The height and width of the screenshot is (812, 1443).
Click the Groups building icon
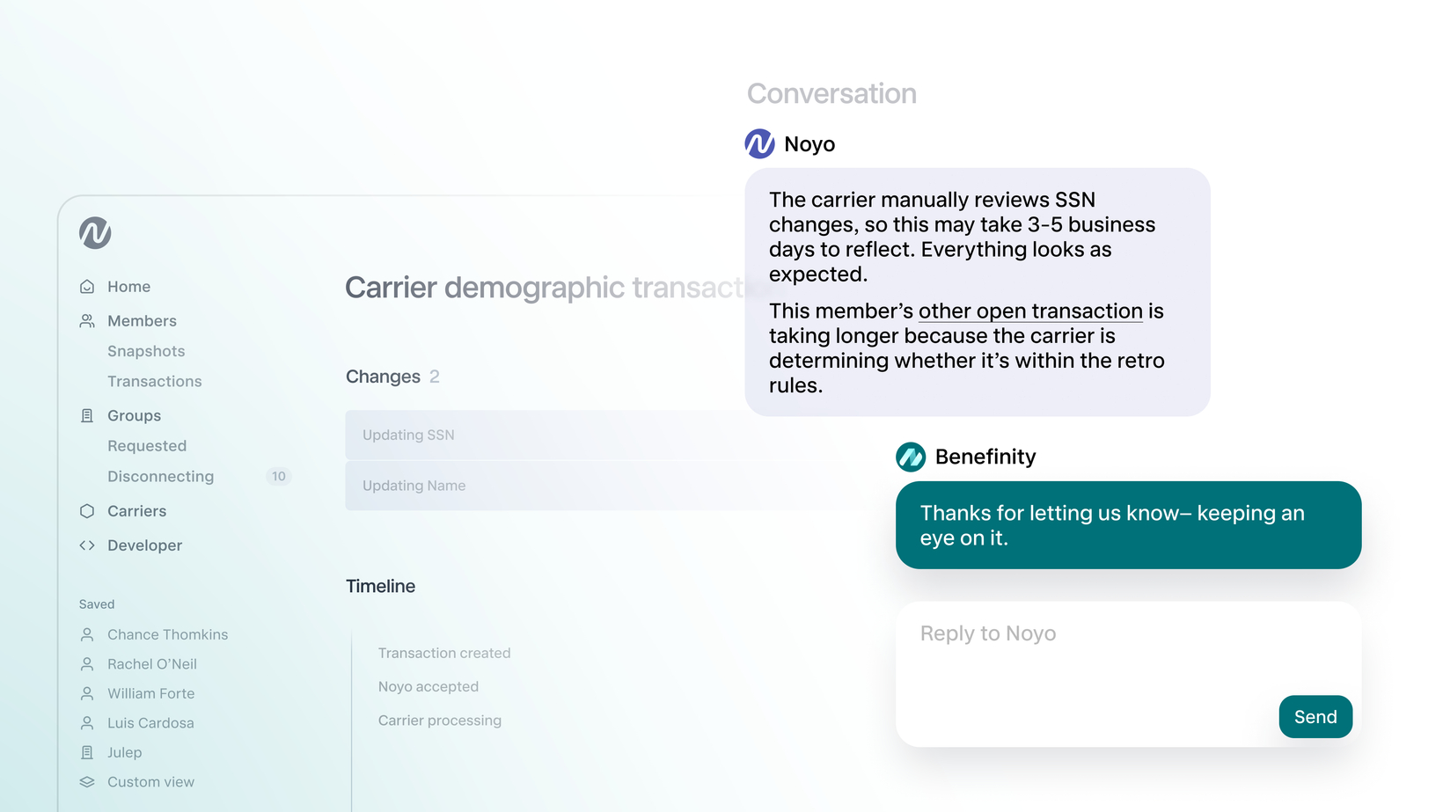(x=87, y=415)
